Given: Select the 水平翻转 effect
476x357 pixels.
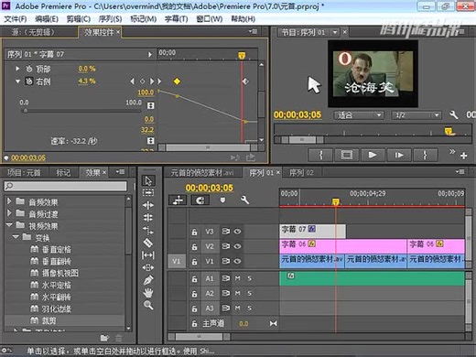Looking at the screenshot, I should pos(57,297).
